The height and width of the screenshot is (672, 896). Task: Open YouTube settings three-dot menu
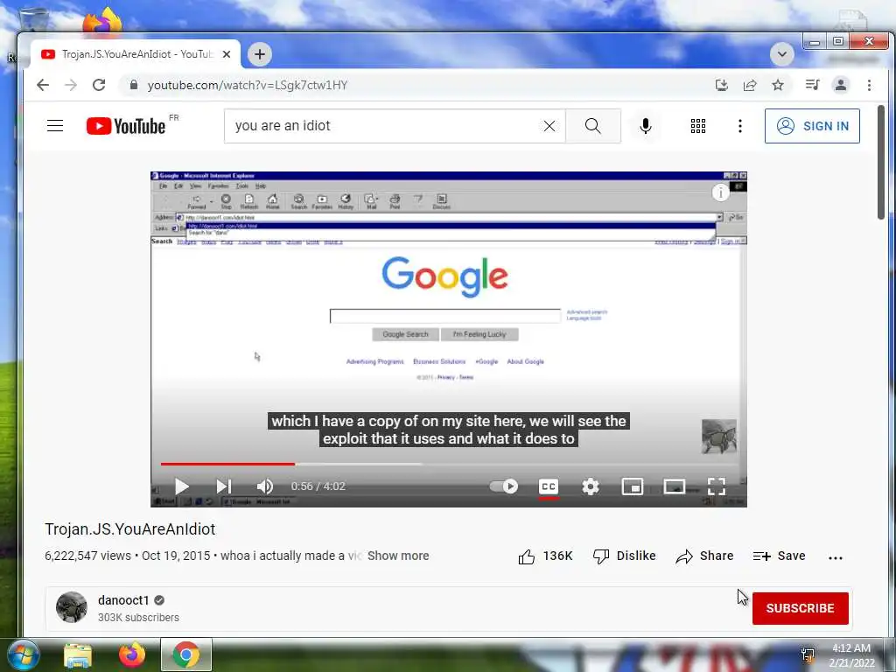740,126
